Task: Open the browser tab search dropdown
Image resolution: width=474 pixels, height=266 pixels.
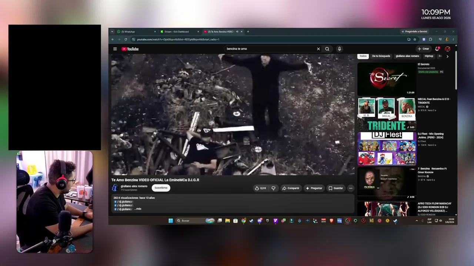Action: 112,31
